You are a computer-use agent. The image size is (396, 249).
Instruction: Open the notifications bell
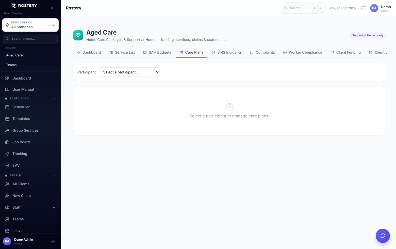tap(363, 8)
